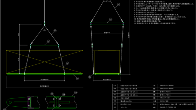Click balloon number 09 above the green spreader beam
This screenshot has width=196, height=110.
[48, 41]
